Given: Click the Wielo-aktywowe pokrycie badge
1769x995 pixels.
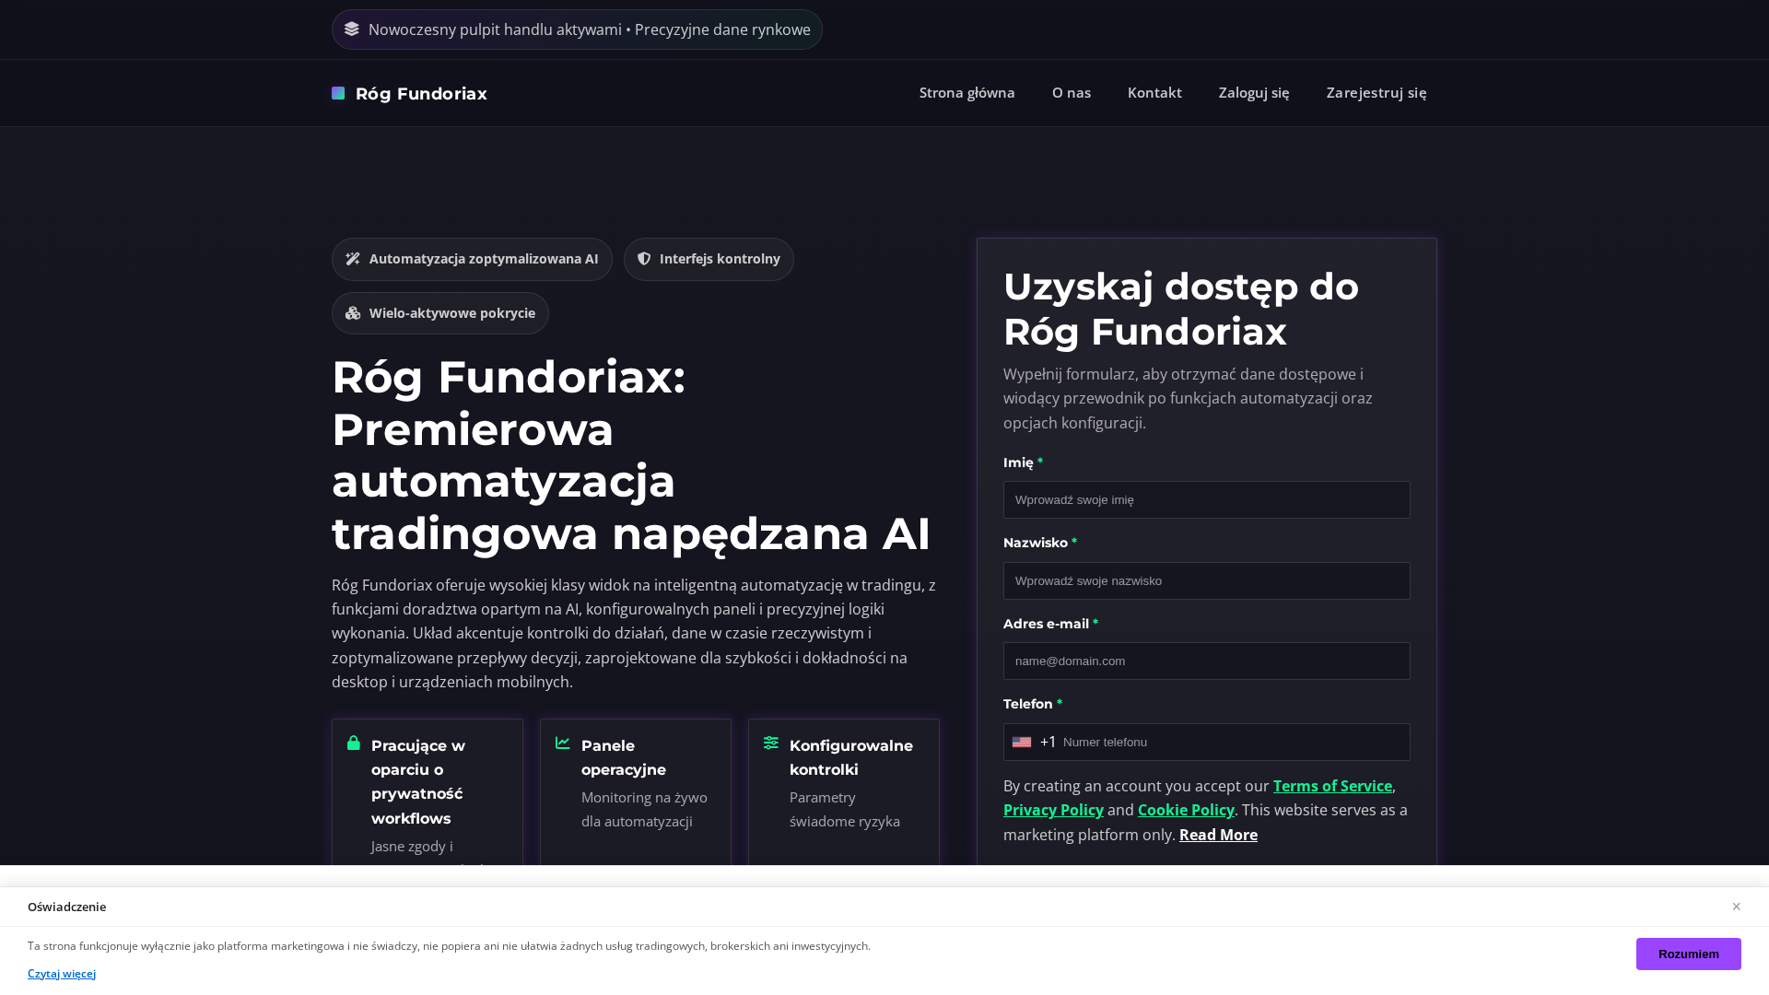Looking at the screenshot, I should click(440, 313).
